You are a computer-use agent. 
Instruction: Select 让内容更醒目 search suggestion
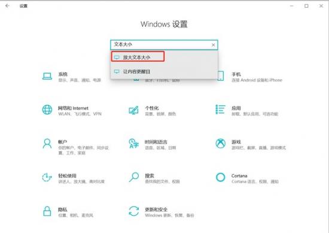164,72
